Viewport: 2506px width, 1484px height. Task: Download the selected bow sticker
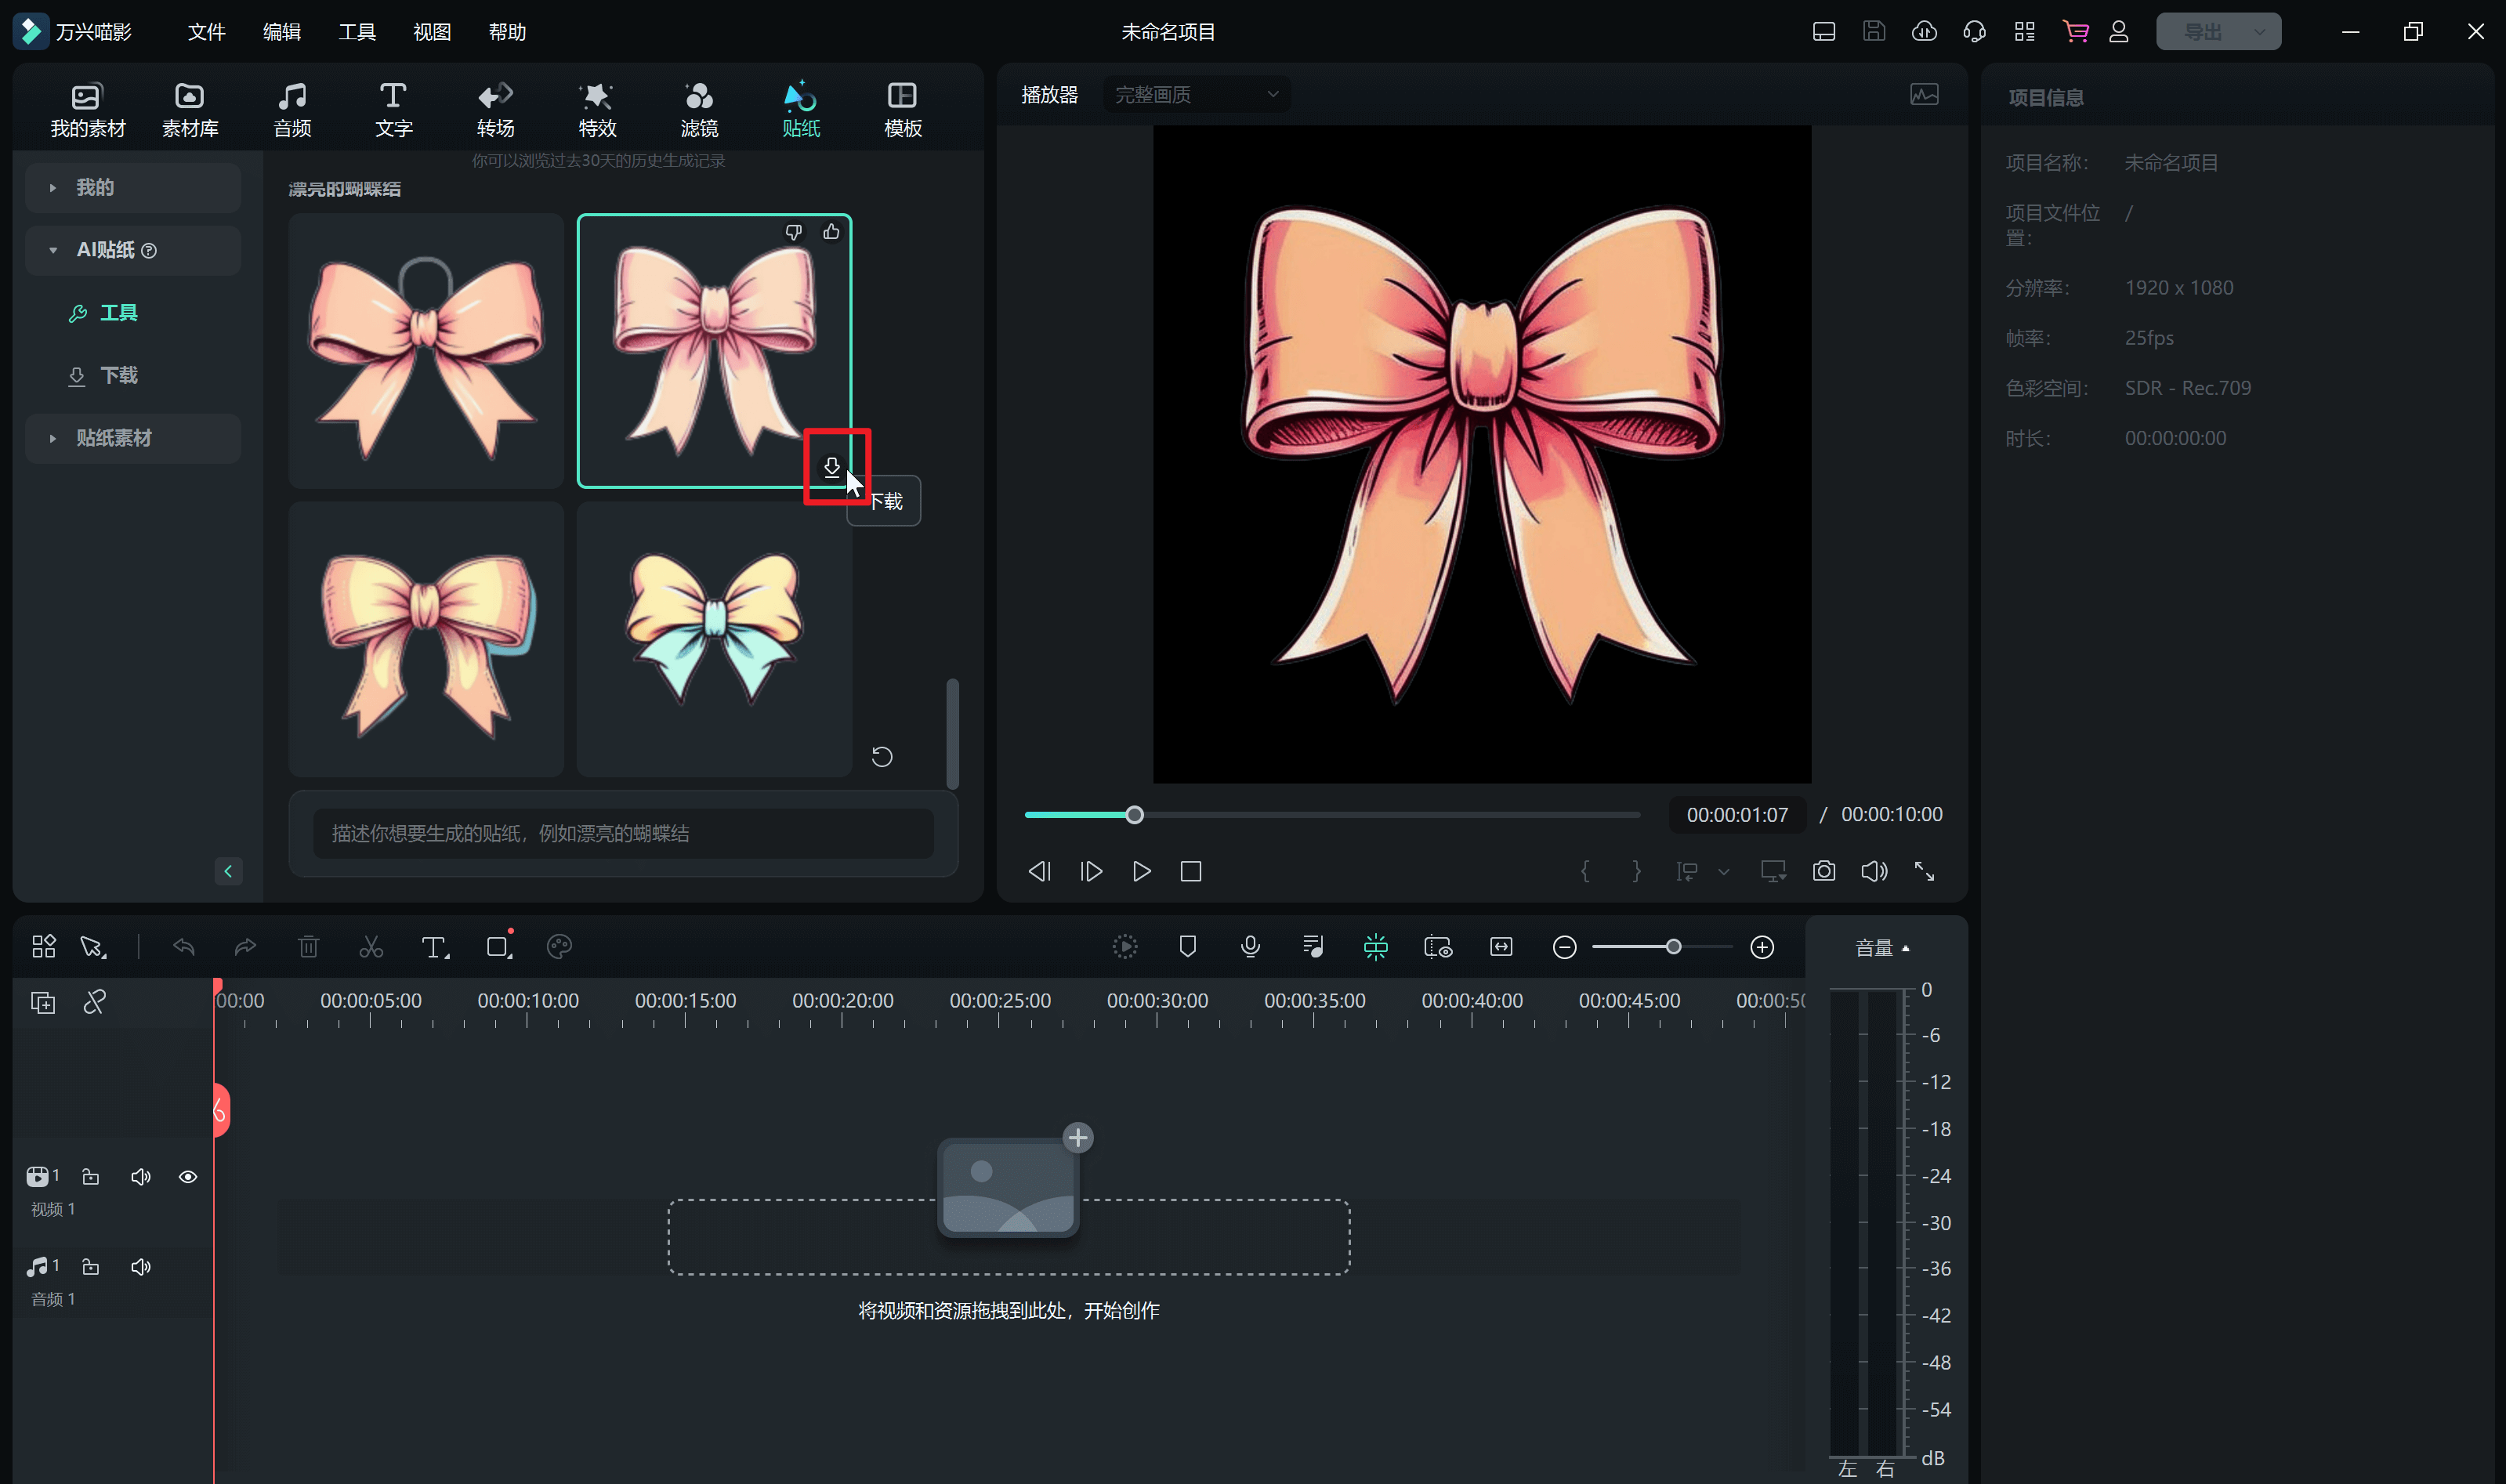(x=831, y=467)
